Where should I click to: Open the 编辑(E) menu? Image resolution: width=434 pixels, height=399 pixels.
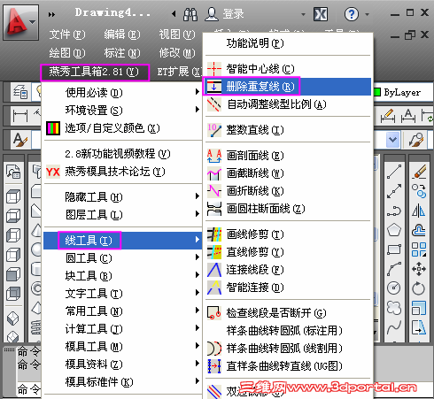[122, 35]
